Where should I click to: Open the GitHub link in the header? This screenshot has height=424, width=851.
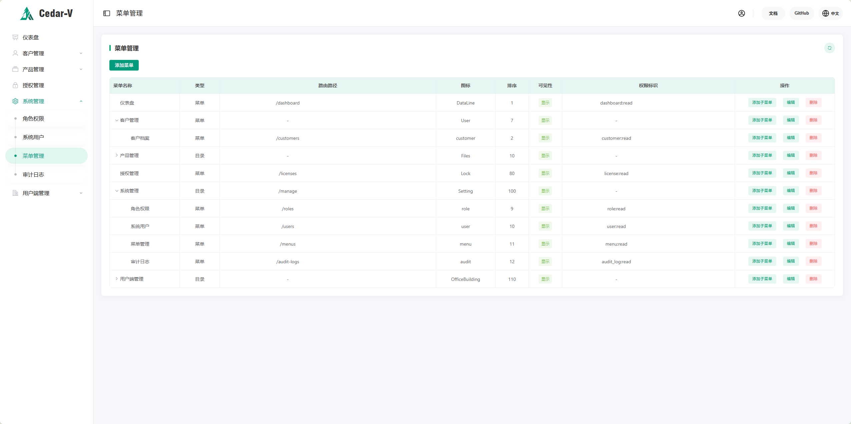pos(801,13)
